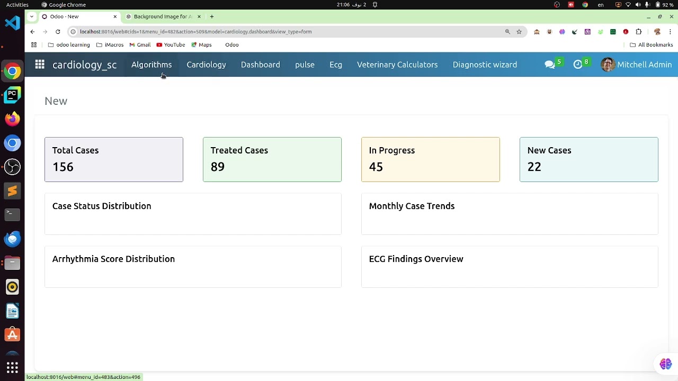Click the Arrhythmia Score Distribution heading
Viewport: 678px width, 381px height.
(x=113, y=259)
